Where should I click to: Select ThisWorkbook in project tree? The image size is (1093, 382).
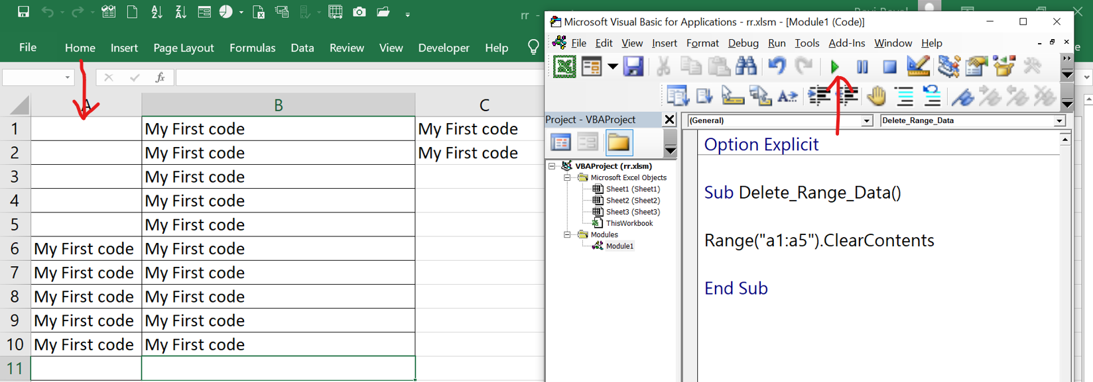[629, 223]
